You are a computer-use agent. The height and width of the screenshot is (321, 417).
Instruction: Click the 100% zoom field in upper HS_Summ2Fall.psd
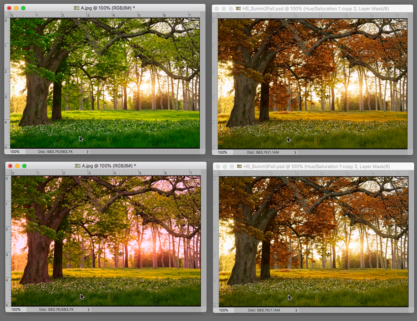(222, 153)
